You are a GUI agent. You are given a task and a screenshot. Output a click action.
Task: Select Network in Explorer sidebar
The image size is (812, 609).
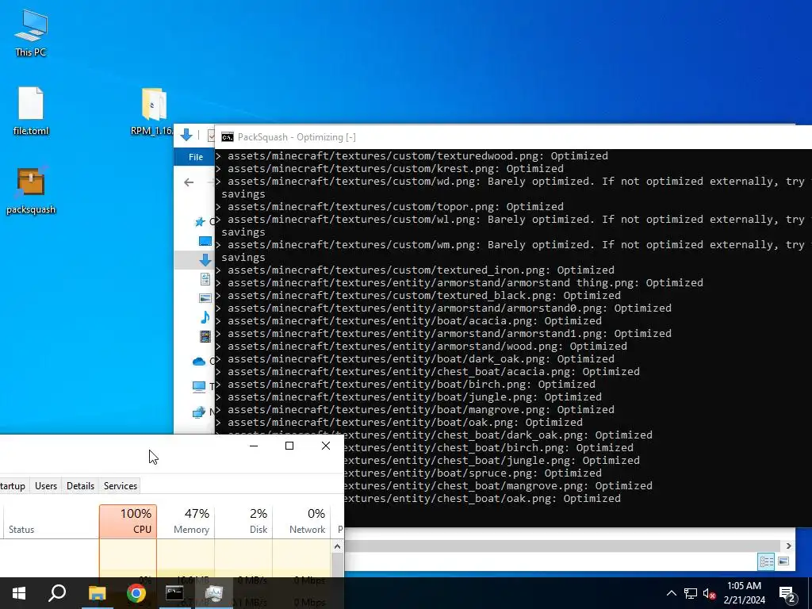click(199, 412)
